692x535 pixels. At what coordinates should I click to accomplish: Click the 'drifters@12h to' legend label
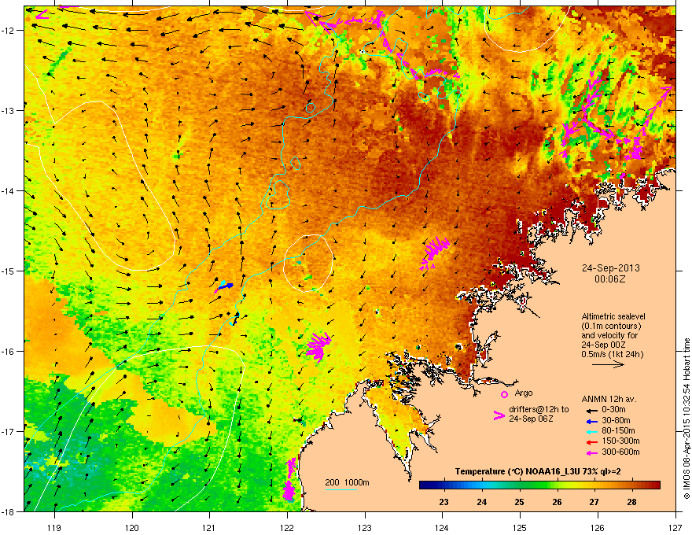tap(539, 409)
